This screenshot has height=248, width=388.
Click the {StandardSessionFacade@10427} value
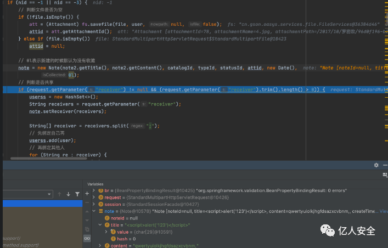click(162, 205)
